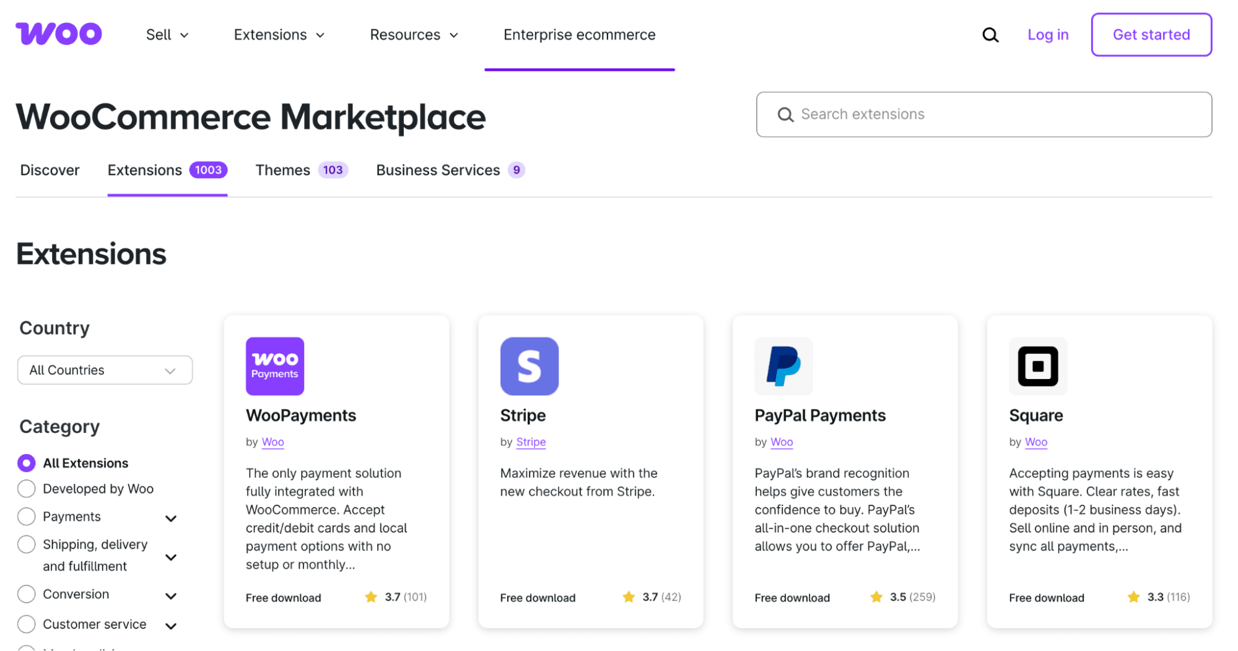Open site search via magnifier icon

990,35
